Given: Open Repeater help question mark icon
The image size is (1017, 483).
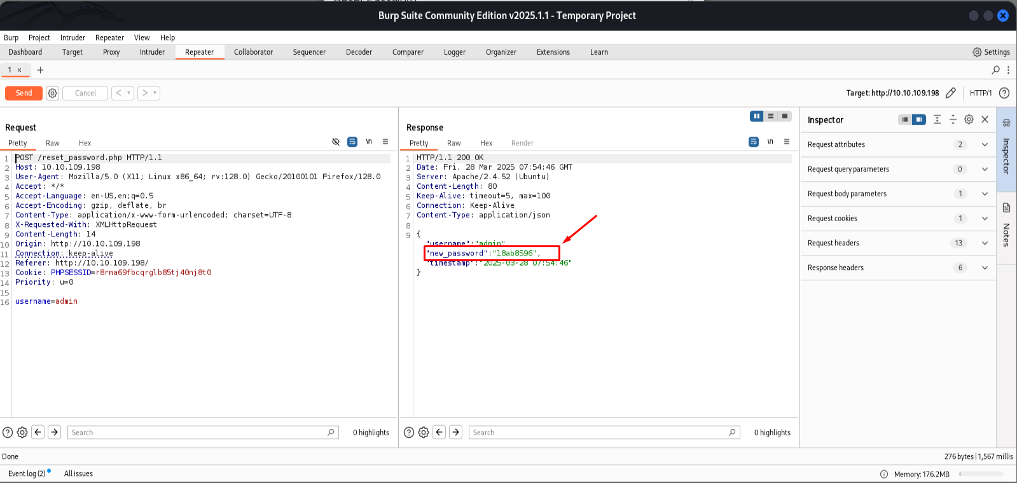Looking at the screenshot, I should [x=1004, y=93].
